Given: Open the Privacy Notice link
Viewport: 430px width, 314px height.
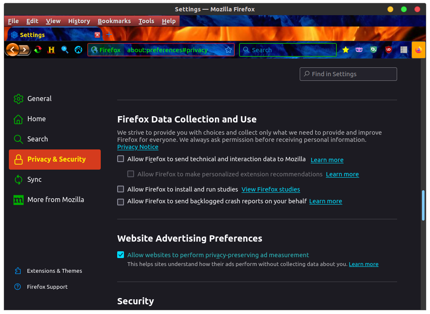Looking at the screenshot, I should pos(138,147).
